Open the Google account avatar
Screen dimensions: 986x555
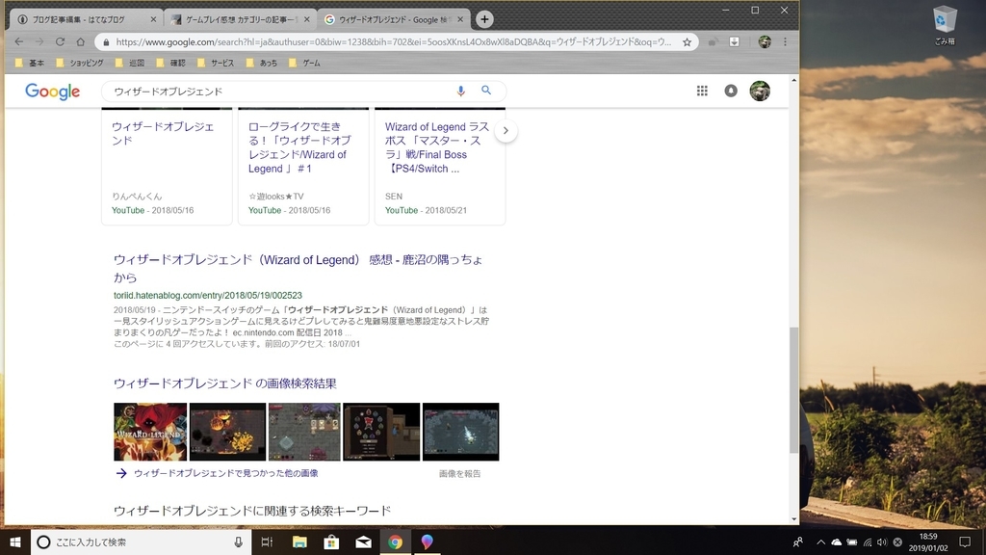[x=760, y=91]
